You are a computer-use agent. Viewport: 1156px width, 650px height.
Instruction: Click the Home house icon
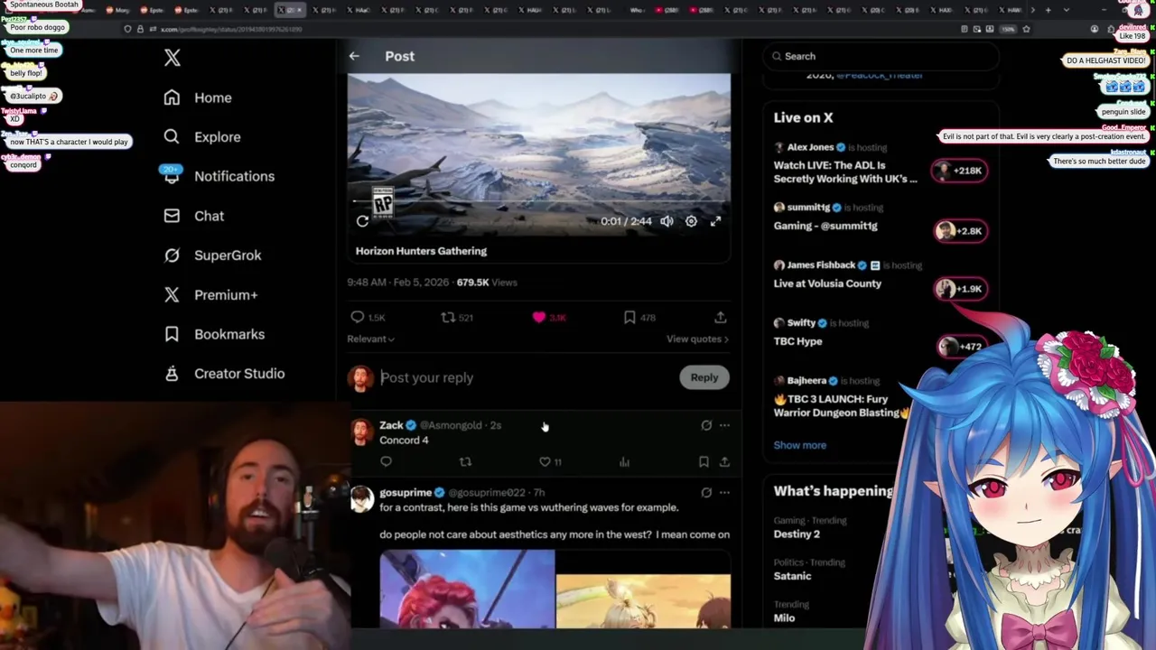pyautogui.click(x=172, y=97)
